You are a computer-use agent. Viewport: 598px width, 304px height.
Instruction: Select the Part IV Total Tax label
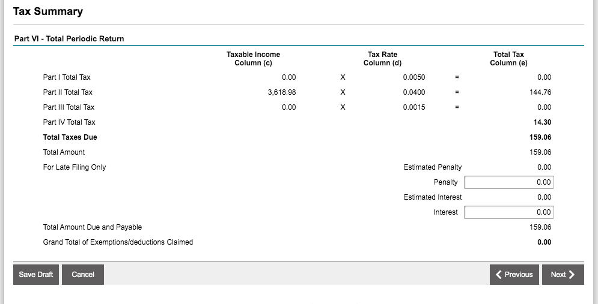[x=69, y=122]
